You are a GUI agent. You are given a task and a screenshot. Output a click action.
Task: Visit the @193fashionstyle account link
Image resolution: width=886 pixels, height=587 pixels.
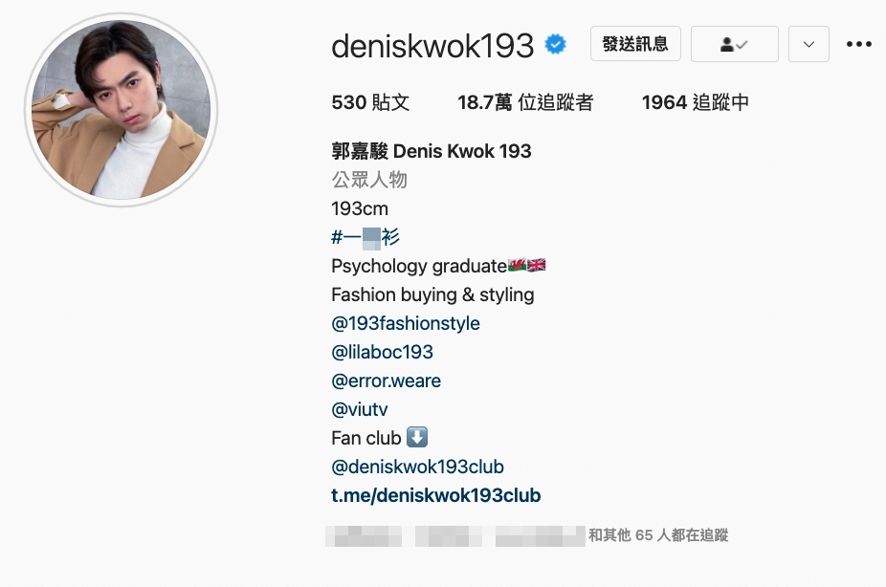[x=406, y=323]
